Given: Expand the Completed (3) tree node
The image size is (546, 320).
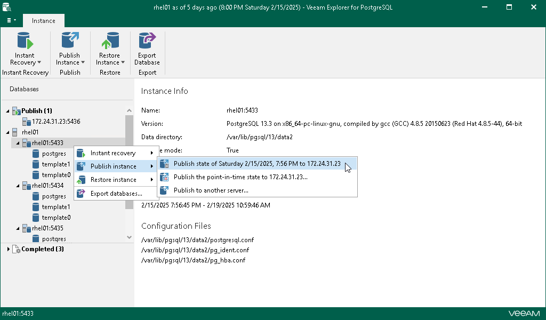Looking at the screenshot, I should 7,249.
